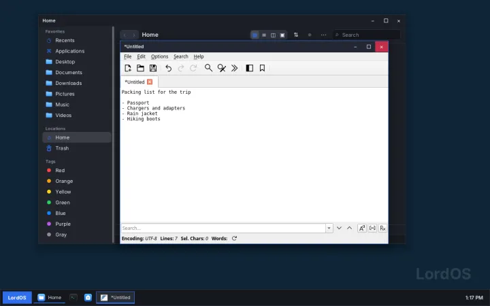Find next match with down chevron
The height and width of the screenshot is (306, 490).
tap(339, 228)
